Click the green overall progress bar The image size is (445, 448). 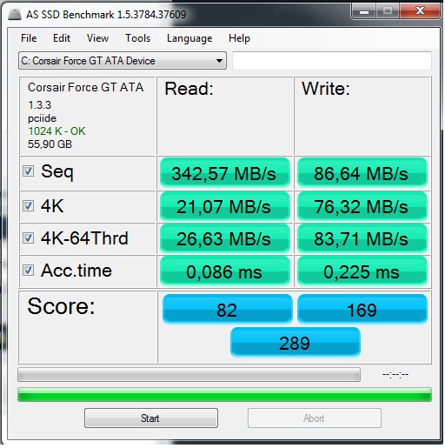(224, 395)
